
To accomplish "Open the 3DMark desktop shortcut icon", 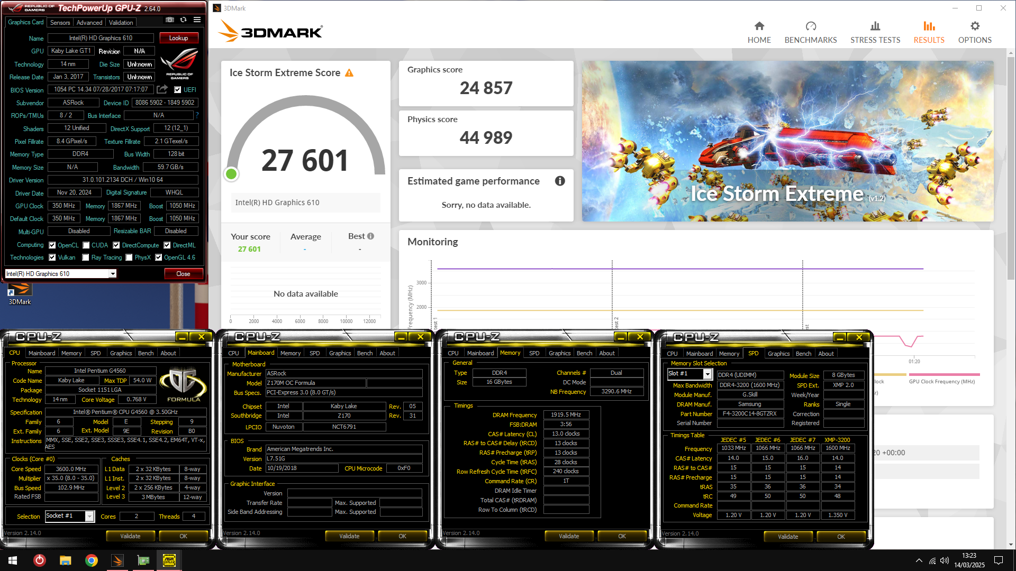I will (20, 294).
